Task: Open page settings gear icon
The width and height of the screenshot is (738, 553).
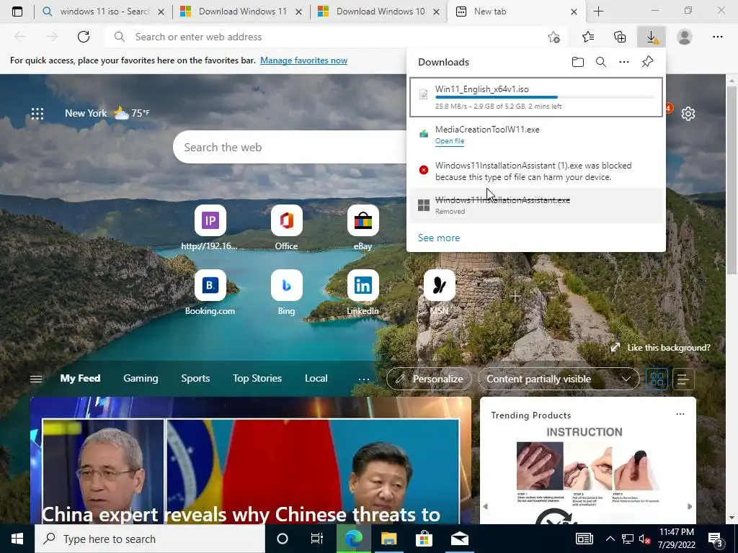Action: (688, 114)
